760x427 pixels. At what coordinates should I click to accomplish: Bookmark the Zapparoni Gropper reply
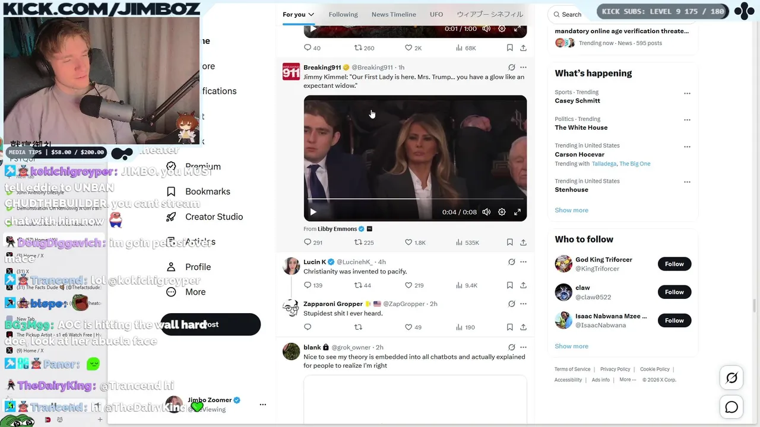click(x=509, y=327)
